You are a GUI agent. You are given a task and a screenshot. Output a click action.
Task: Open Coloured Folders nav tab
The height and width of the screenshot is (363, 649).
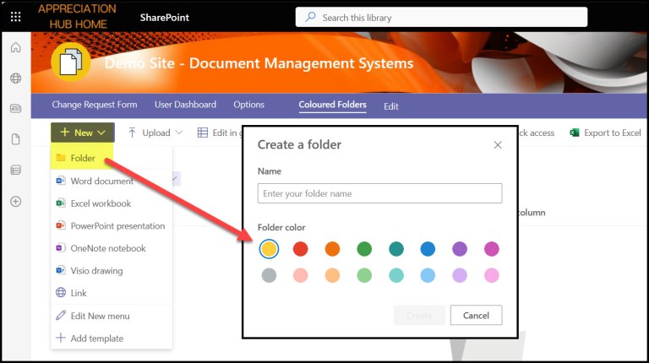(x=332, y=105)
